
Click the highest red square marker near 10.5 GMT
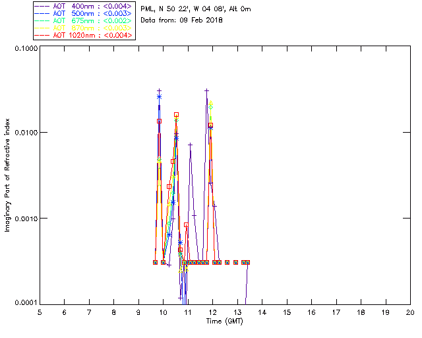click(x=176, y=115)
